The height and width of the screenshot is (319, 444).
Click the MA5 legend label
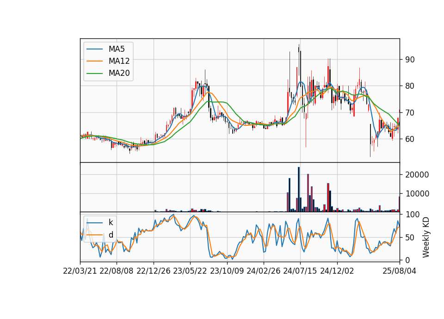click(117, 49)
